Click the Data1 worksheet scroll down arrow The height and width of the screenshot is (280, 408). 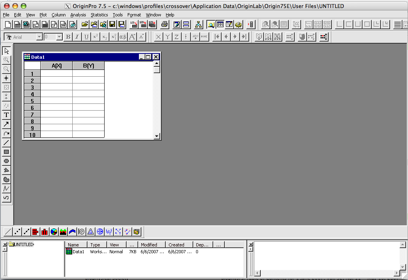[157, 136]
